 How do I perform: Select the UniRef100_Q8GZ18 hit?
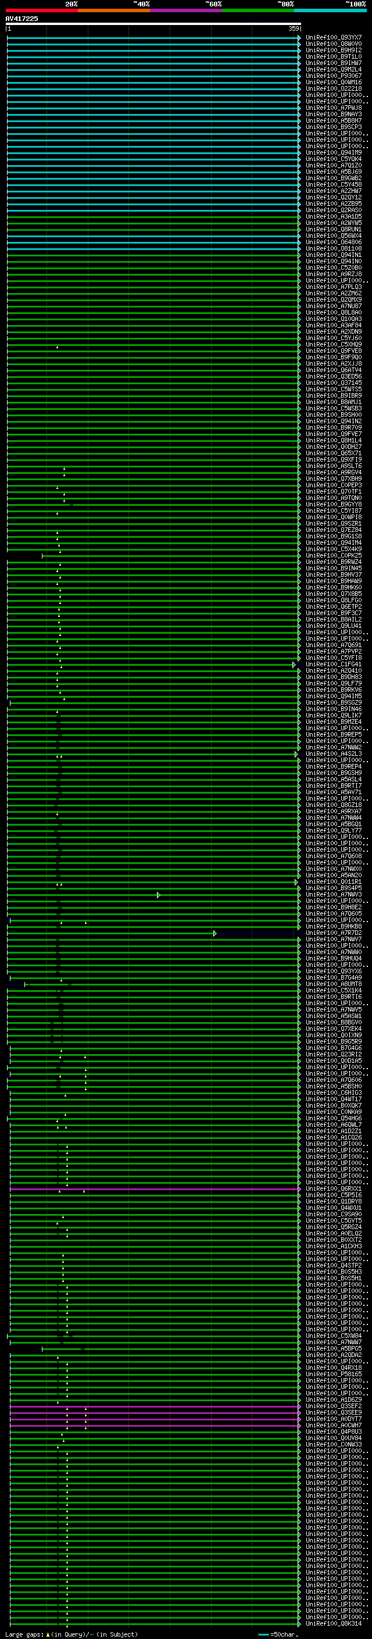click(333, 805)
